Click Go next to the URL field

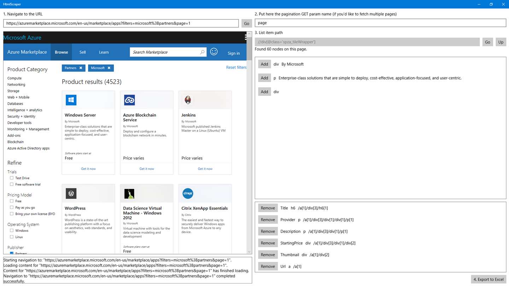pyautogui.click(x=247, y=23)
